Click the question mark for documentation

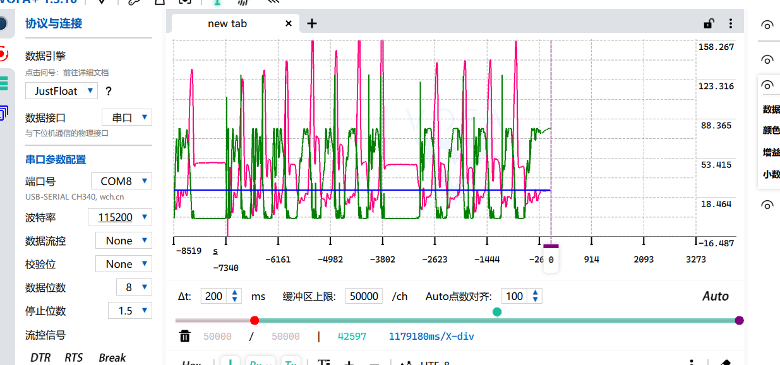pos(109,91)
